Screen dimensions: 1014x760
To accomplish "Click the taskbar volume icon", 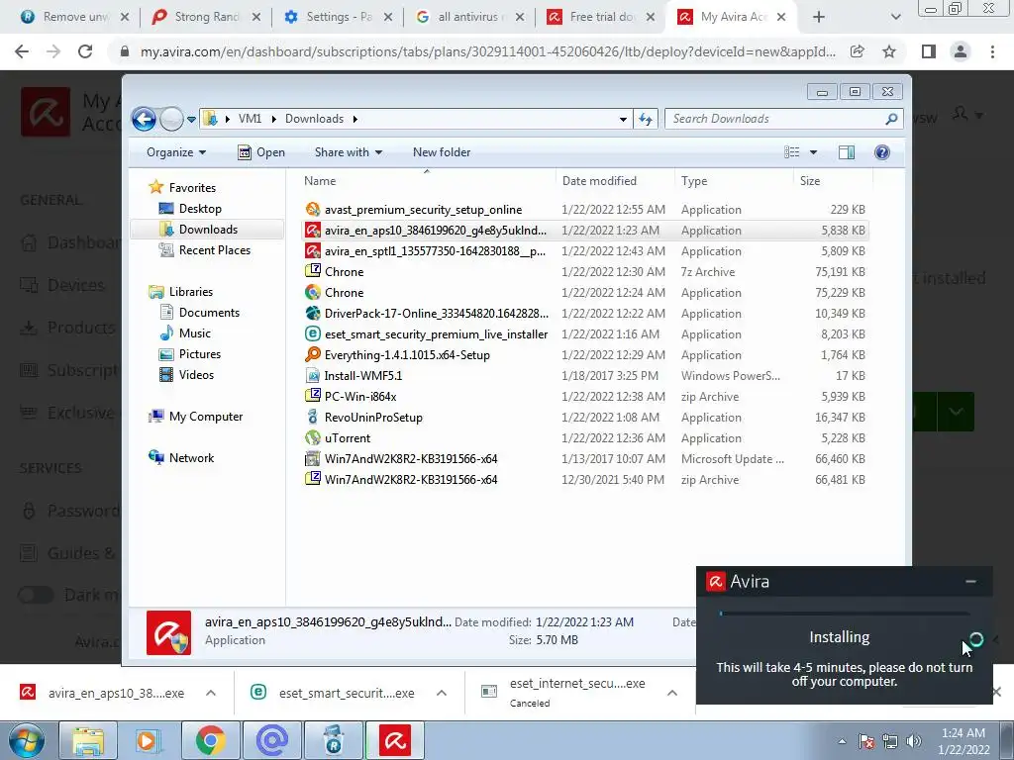I will pos(914,741).
